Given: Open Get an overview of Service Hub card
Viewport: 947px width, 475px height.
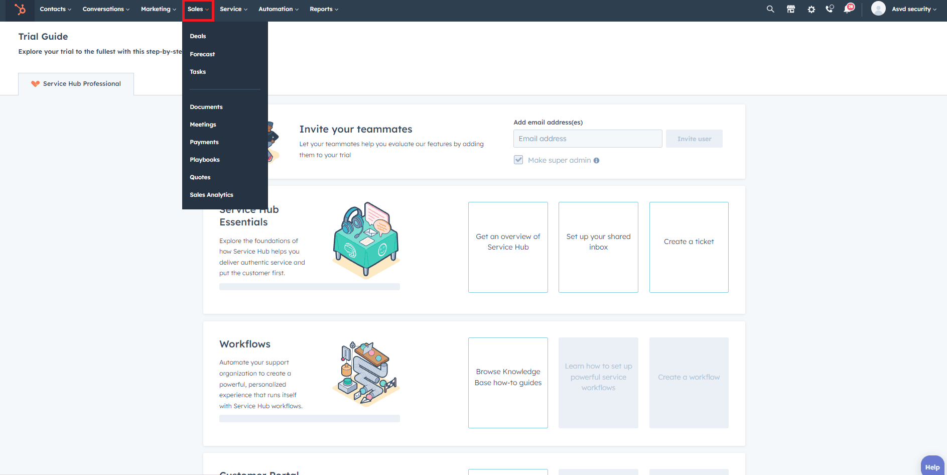Looking at the screenshot, I should 508,247.
